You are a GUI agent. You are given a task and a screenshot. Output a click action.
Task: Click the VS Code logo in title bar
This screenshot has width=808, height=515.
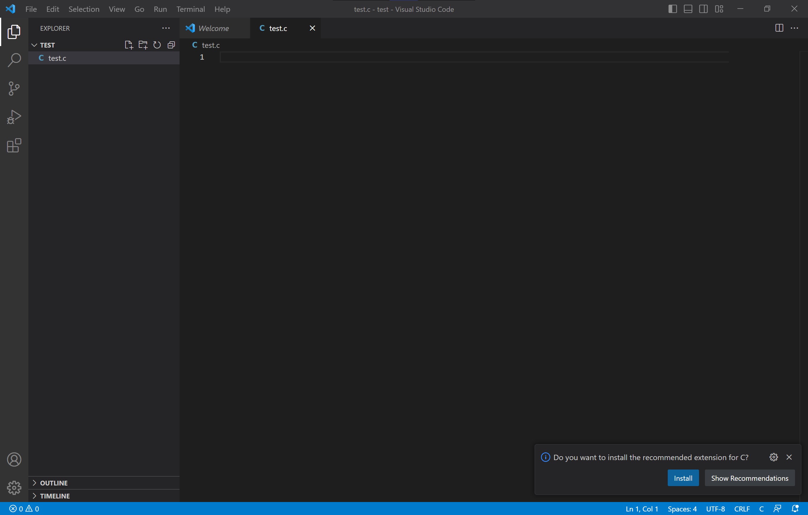(x=10, y=9)
